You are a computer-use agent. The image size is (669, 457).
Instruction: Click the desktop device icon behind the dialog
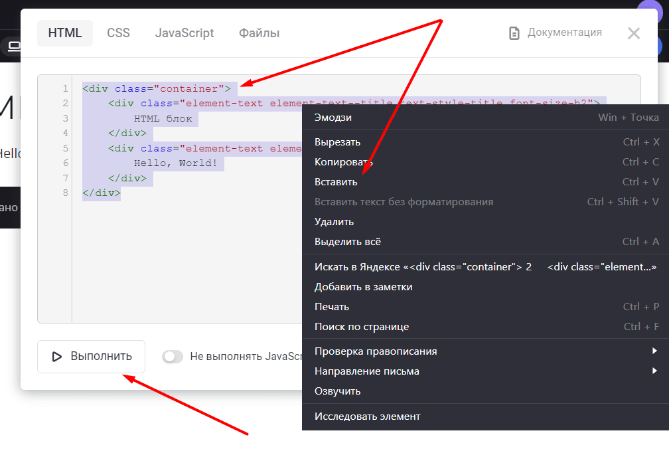click(x=14, y=46)
